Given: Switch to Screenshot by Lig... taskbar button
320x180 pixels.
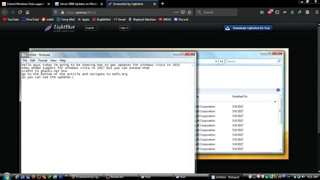Looking at the screenshot, I should click(86, 177).
